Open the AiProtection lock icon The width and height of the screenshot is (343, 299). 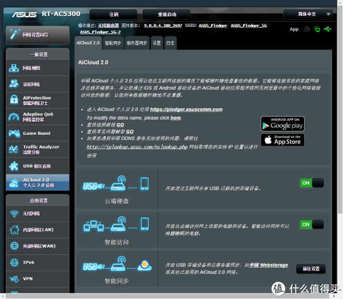point(14,100)
